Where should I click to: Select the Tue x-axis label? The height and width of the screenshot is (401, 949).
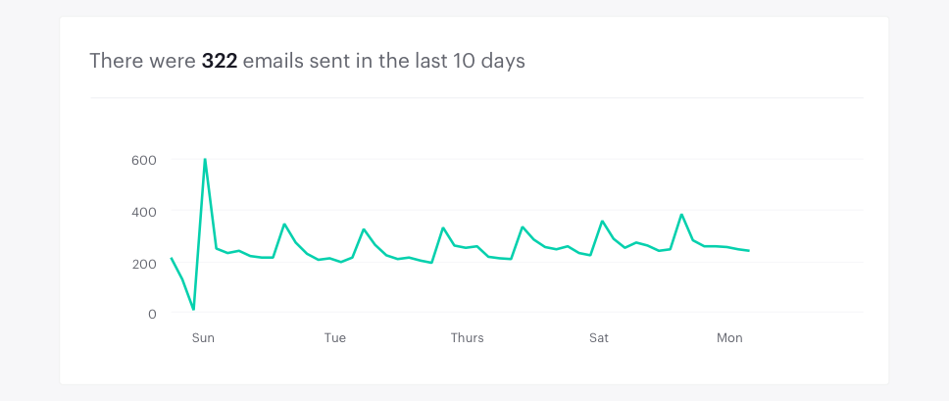pyautogui.click(x=334, y=338)
